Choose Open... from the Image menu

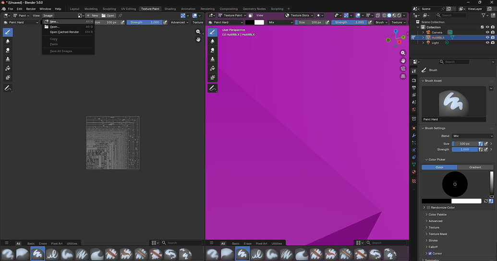[68, 26]
